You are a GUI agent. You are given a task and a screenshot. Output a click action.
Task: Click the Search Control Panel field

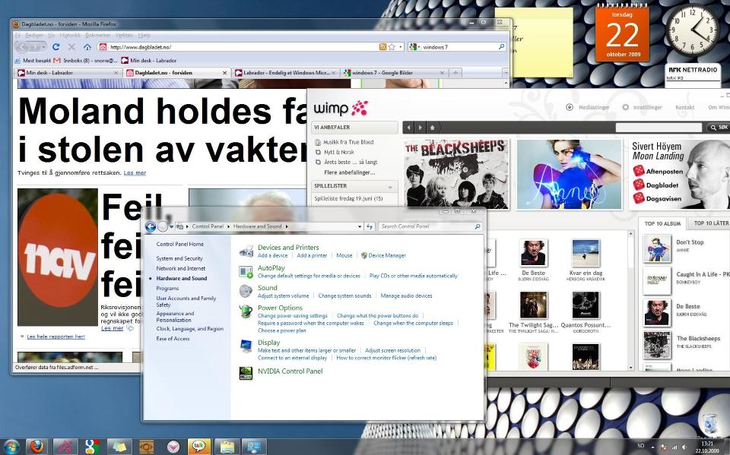coord(426,226)
